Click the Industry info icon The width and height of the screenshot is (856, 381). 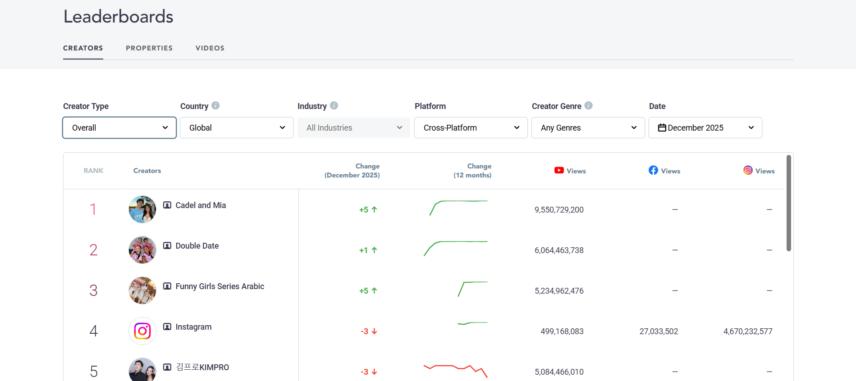tap(334, 105)
